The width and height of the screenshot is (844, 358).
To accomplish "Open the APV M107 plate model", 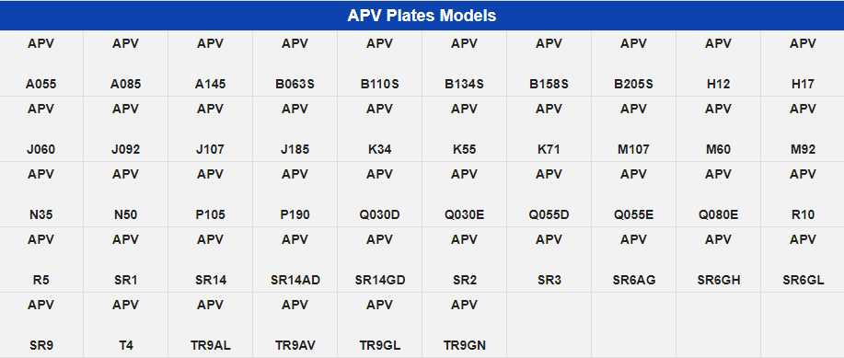I will click(x=633, y=129).
